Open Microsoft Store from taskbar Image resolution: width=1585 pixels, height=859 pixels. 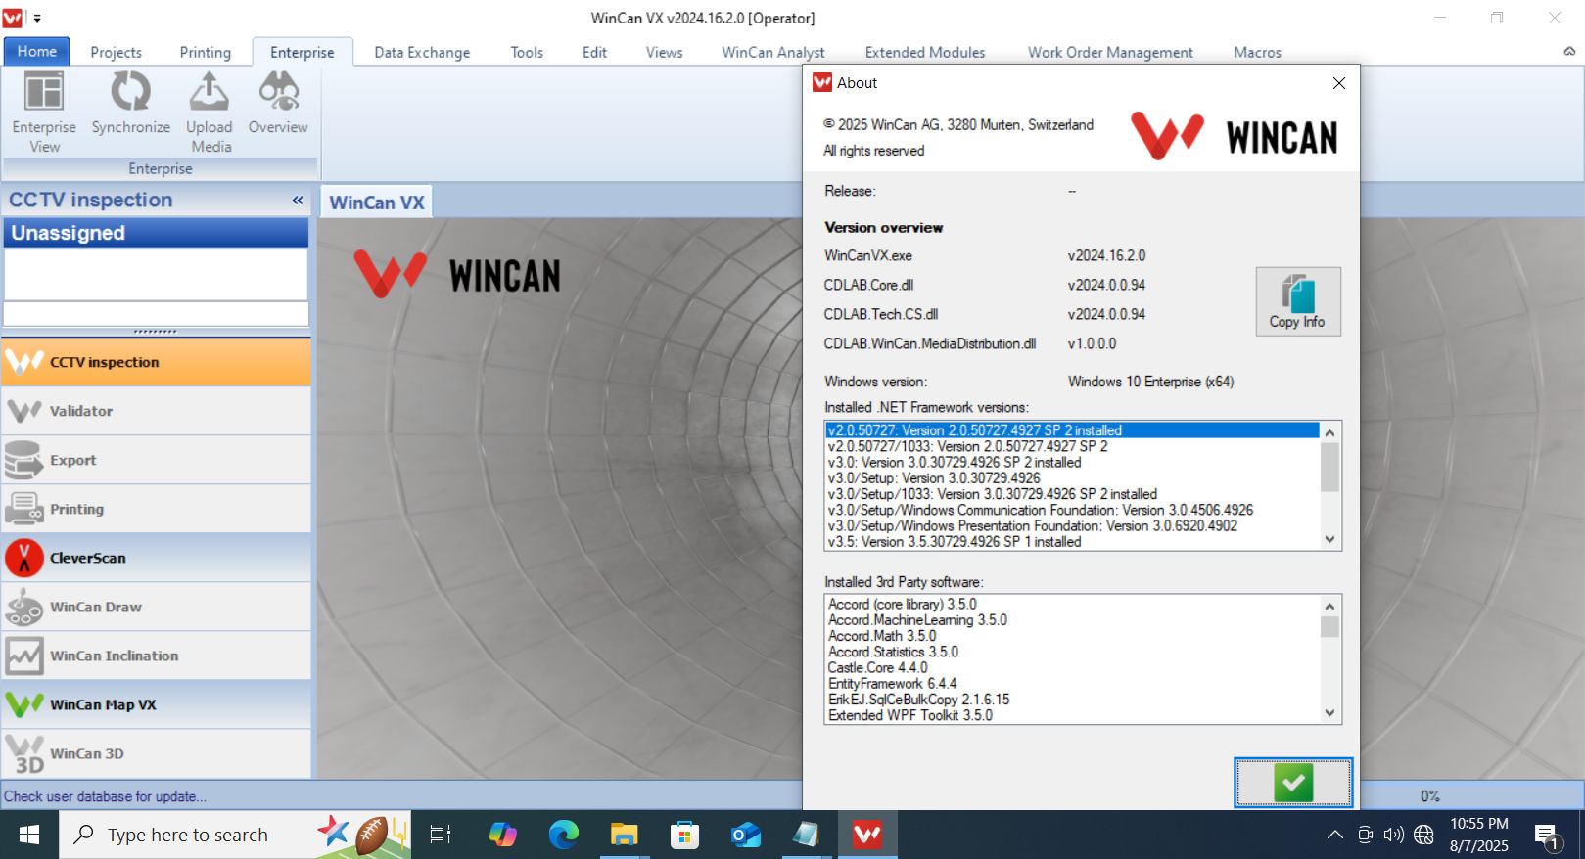(x=684, y=835)
